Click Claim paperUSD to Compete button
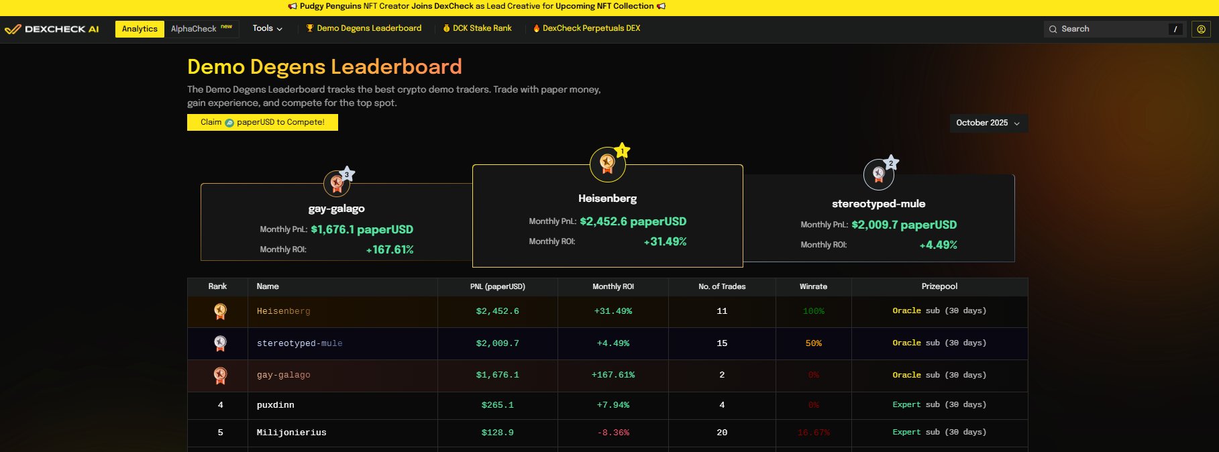The width and height of the screenshot is (1219, 452). pos(262,122)
